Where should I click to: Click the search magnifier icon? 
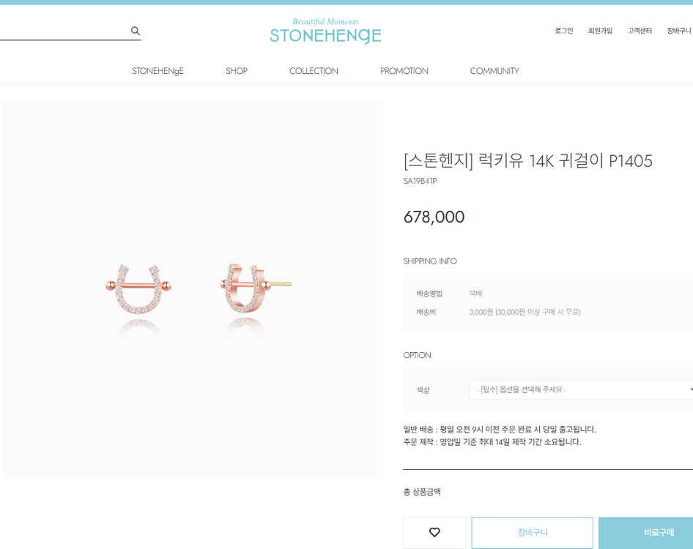[x=136, y=31]
